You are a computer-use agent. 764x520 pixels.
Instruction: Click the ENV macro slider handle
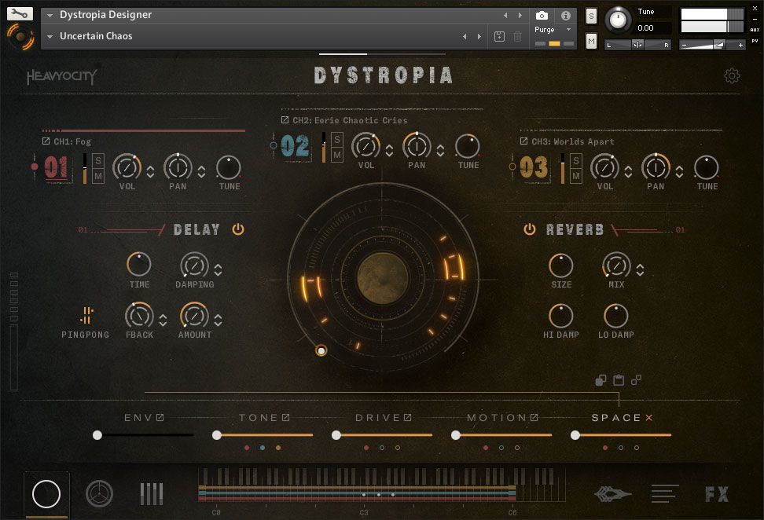pyautogui.click(x=97, y=435)
